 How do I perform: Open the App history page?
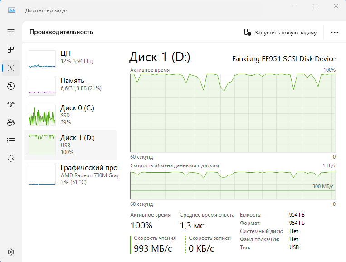[x=11, y=86]
